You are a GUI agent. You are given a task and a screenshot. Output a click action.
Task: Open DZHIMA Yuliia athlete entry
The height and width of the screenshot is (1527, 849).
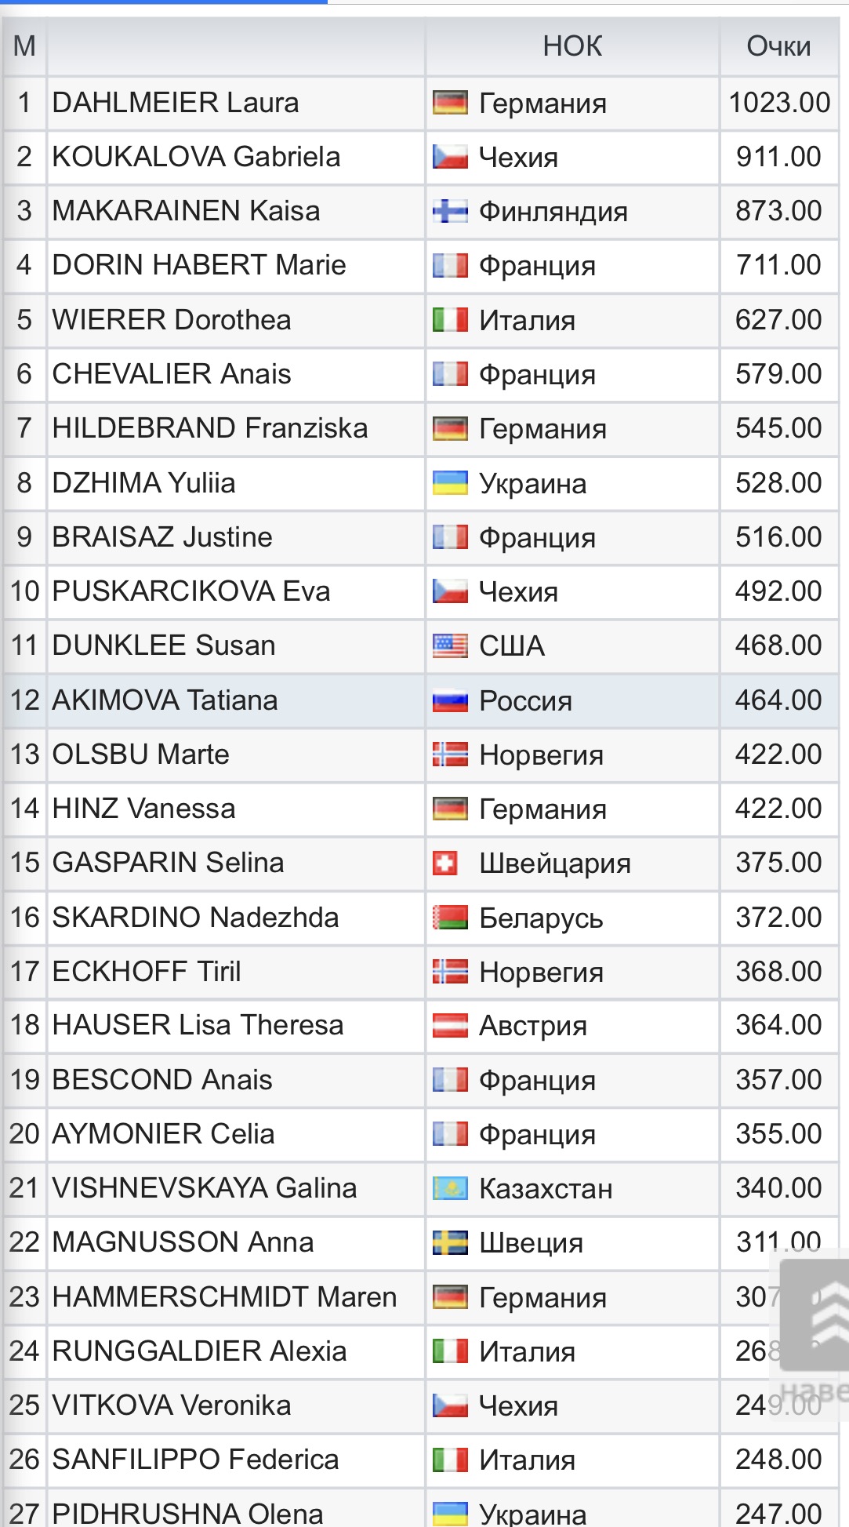(x=143, y=483)
